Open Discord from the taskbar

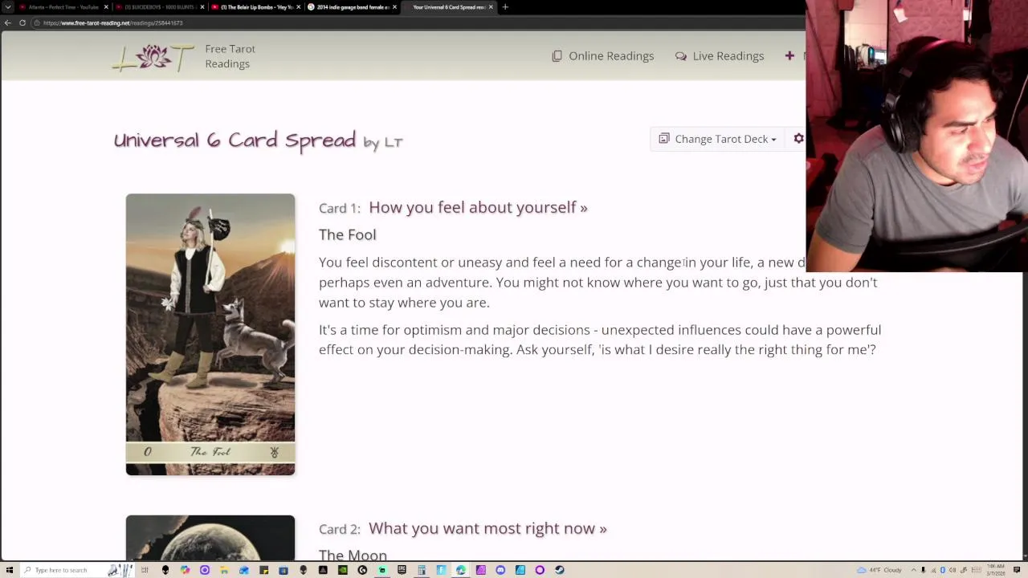tap(500, 570)
